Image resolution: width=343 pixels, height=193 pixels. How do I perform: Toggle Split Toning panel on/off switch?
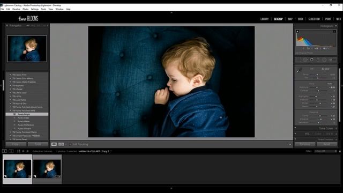pos(295,139)
